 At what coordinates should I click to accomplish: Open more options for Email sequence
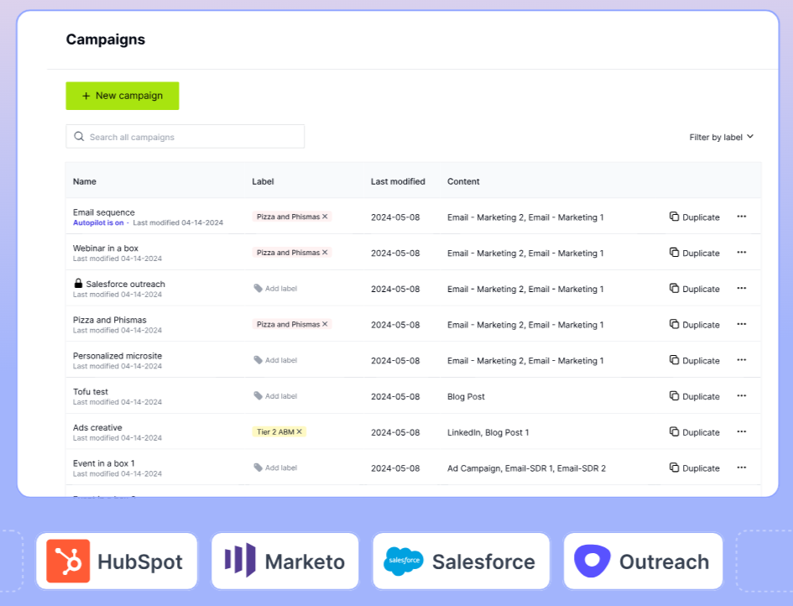pyautogui.click(x=742, y=217)
